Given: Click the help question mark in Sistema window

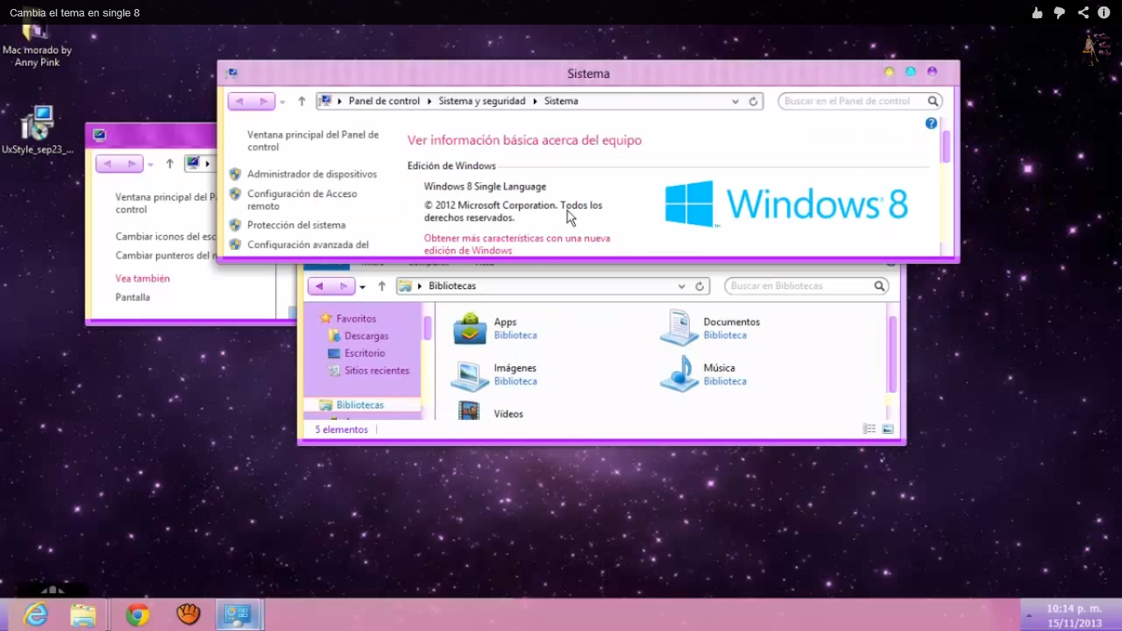Looking at the screenshot, I should (x=931, y=122).
